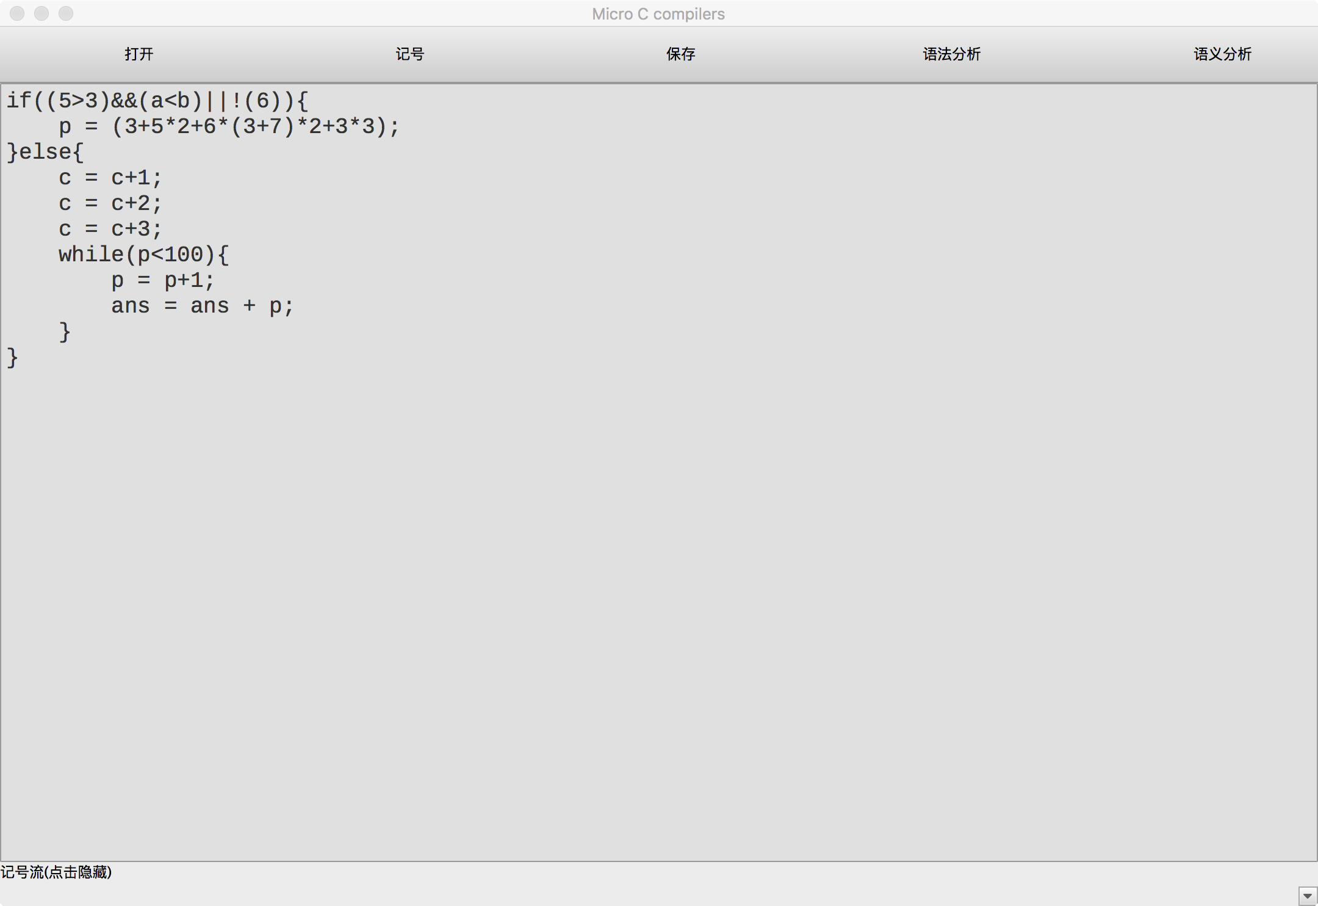Click the zoom window control button
1318x906 pixels.
(66, 13)
